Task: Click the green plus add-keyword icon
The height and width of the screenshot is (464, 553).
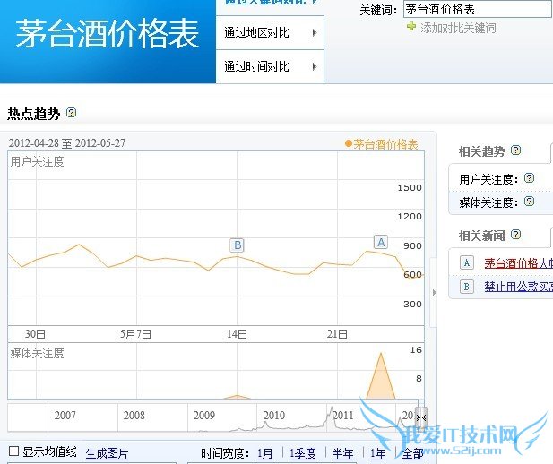Action: (411, 27)
